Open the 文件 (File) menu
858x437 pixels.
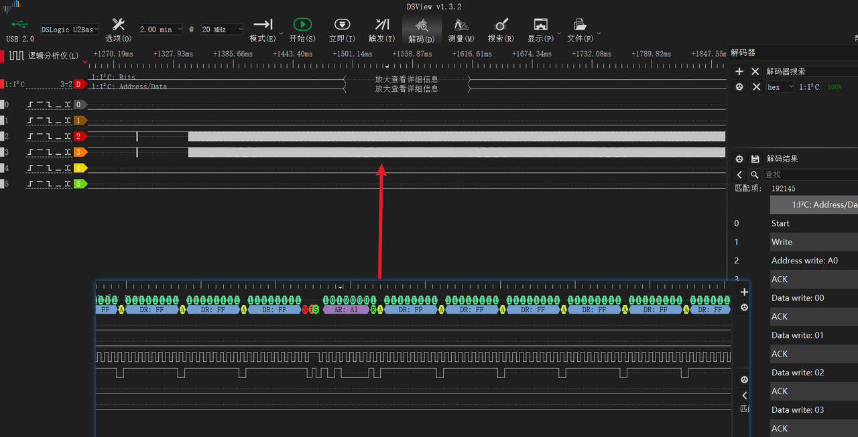(x=579, y=28)
